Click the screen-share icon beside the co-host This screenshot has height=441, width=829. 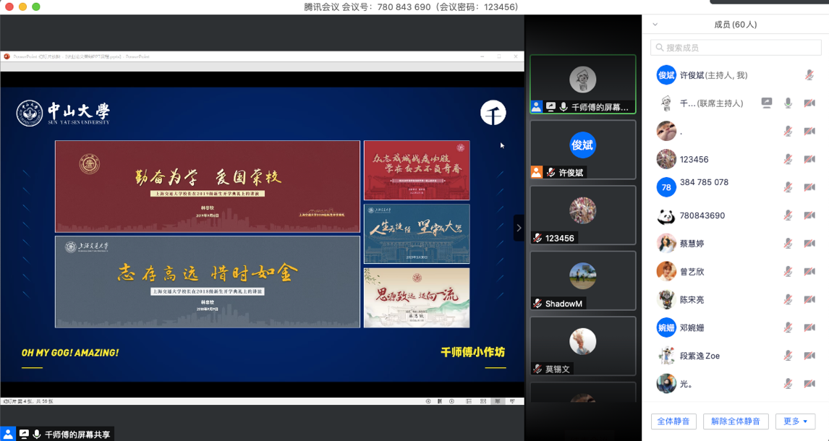767,103
